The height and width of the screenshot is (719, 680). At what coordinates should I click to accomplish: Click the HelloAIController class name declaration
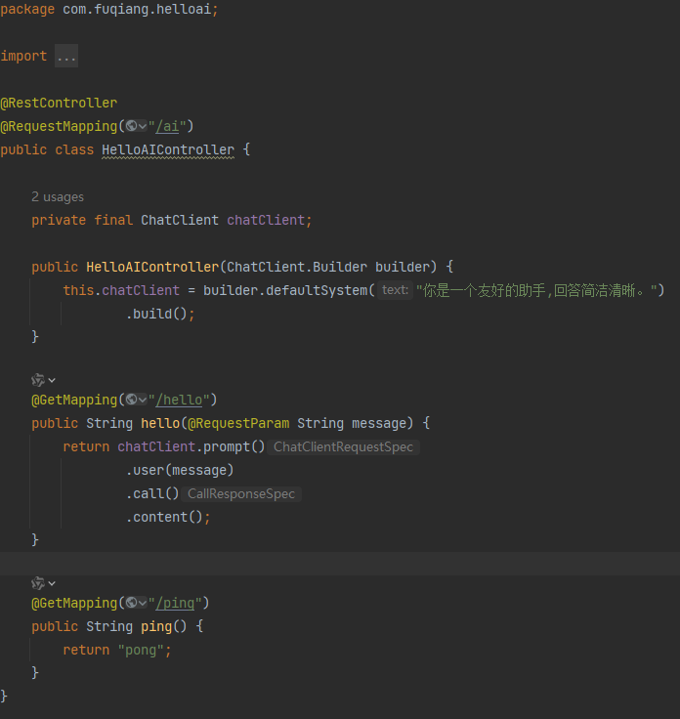click(x=168, y=149)
